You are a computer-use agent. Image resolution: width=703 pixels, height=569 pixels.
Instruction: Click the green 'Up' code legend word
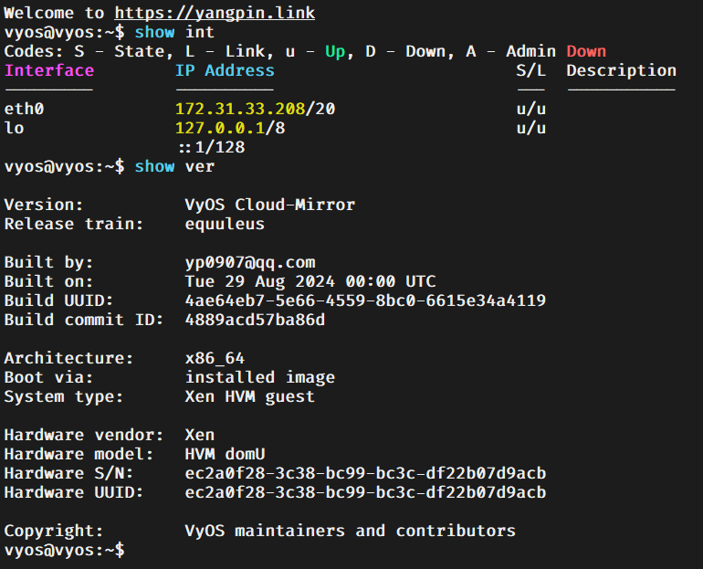point(335,51)
